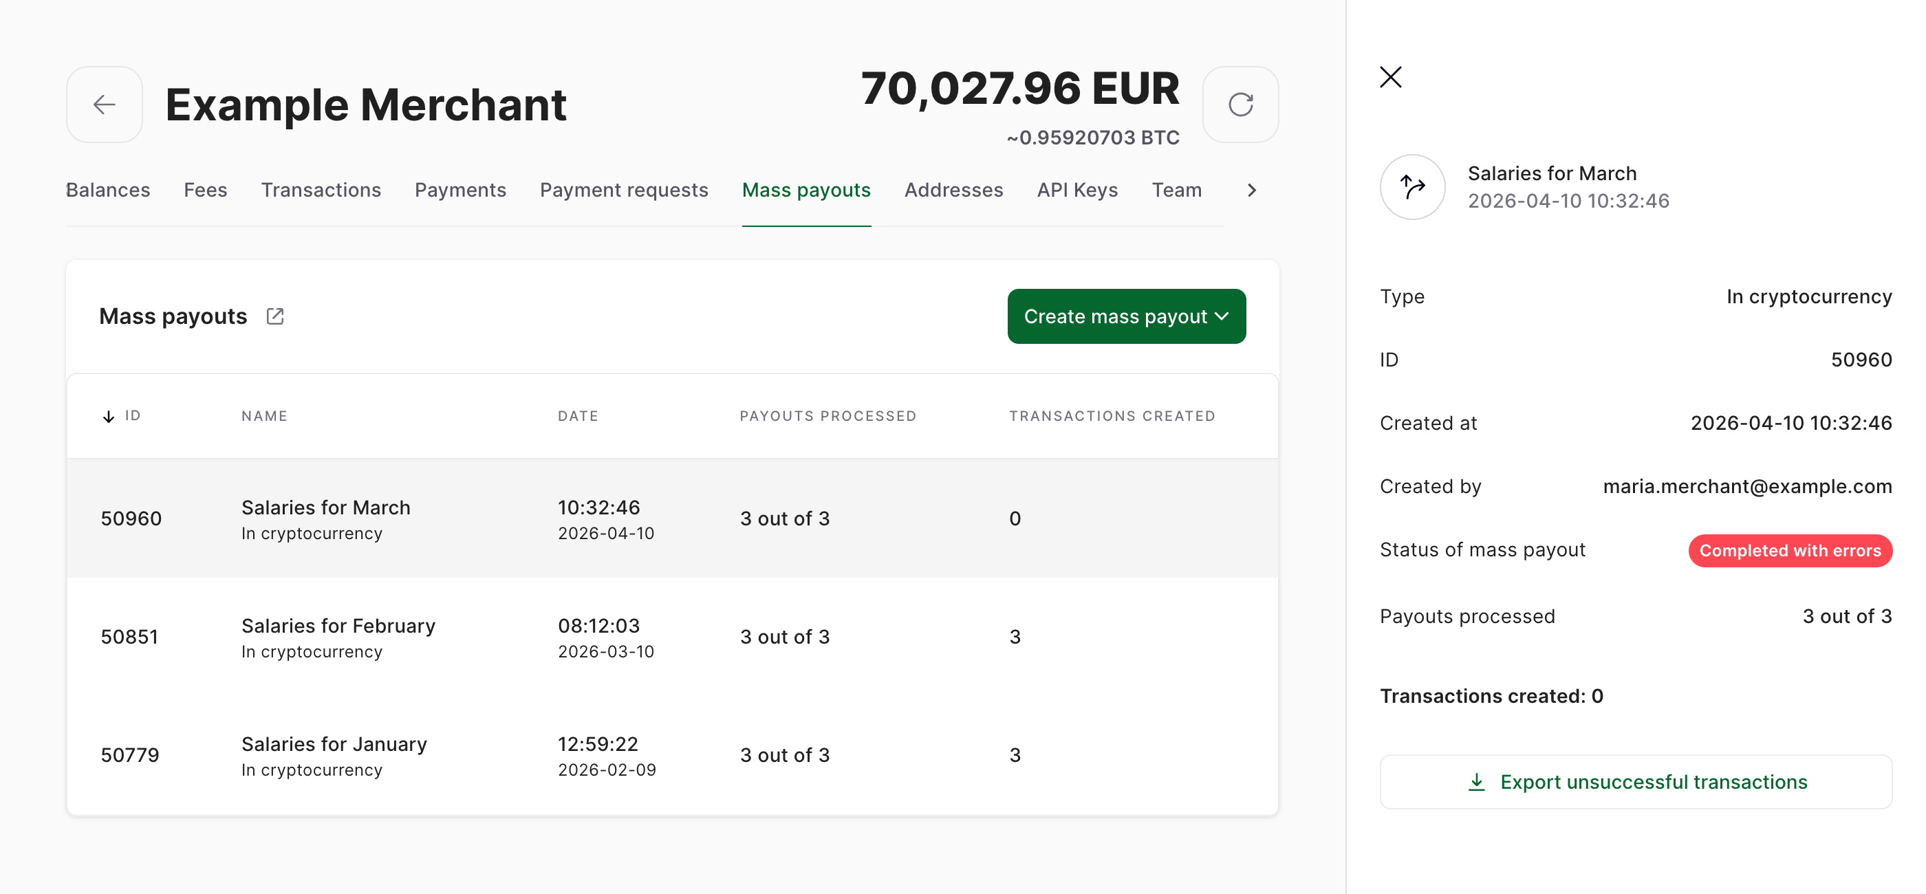Click payout ID 50960 in table
The image size is (1926, 894).
tap(131, 519)
